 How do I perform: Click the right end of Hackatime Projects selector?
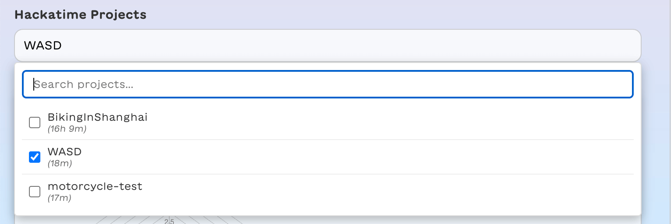[x=623, y=45]
